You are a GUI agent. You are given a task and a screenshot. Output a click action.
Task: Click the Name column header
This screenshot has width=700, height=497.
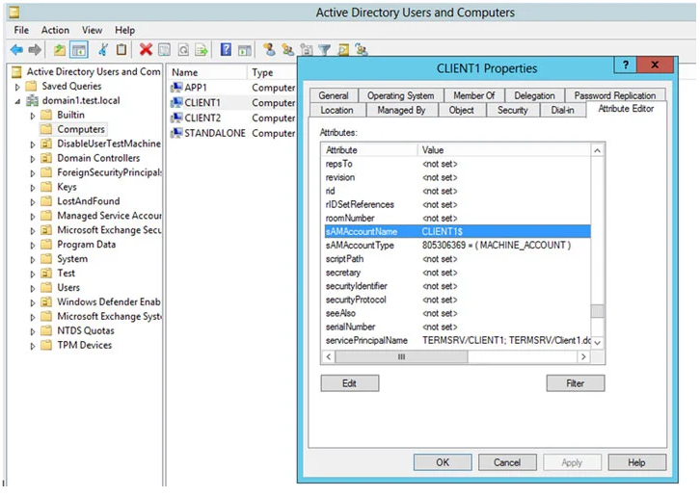tap(207, 72)
